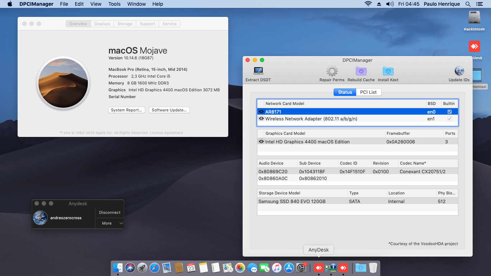The image size is (491, 276).
Task: Open the Mail stamp icon in Dock
Action: click(167, 268)
